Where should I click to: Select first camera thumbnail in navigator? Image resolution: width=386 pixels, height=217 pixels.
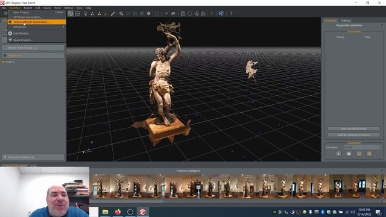coord(99,186)
